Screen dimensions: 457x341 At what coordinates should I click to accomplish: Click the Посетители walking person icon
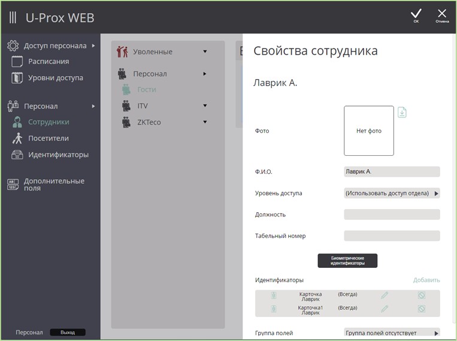tap(17, 138)
